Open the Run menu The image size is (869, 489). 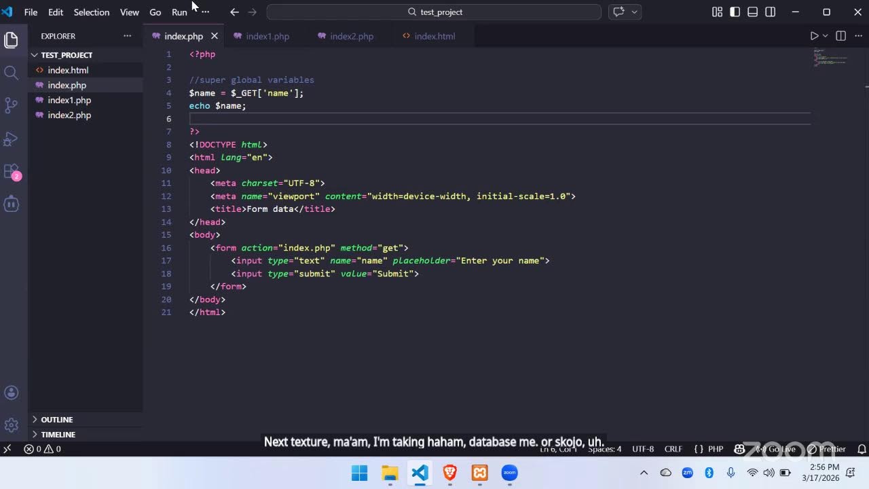[x=179, y=12]
